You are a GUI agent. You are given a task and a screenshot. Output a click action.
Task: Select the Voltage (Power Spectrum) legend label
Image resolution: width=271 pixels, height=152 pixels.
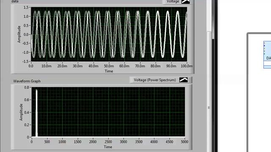click(155, 80)
